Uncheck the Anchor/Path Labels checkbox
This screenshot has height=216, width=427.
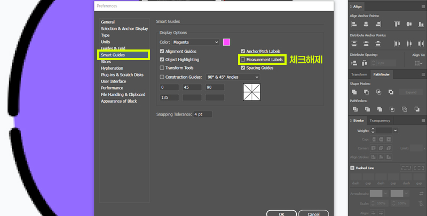tap(243, 51)
